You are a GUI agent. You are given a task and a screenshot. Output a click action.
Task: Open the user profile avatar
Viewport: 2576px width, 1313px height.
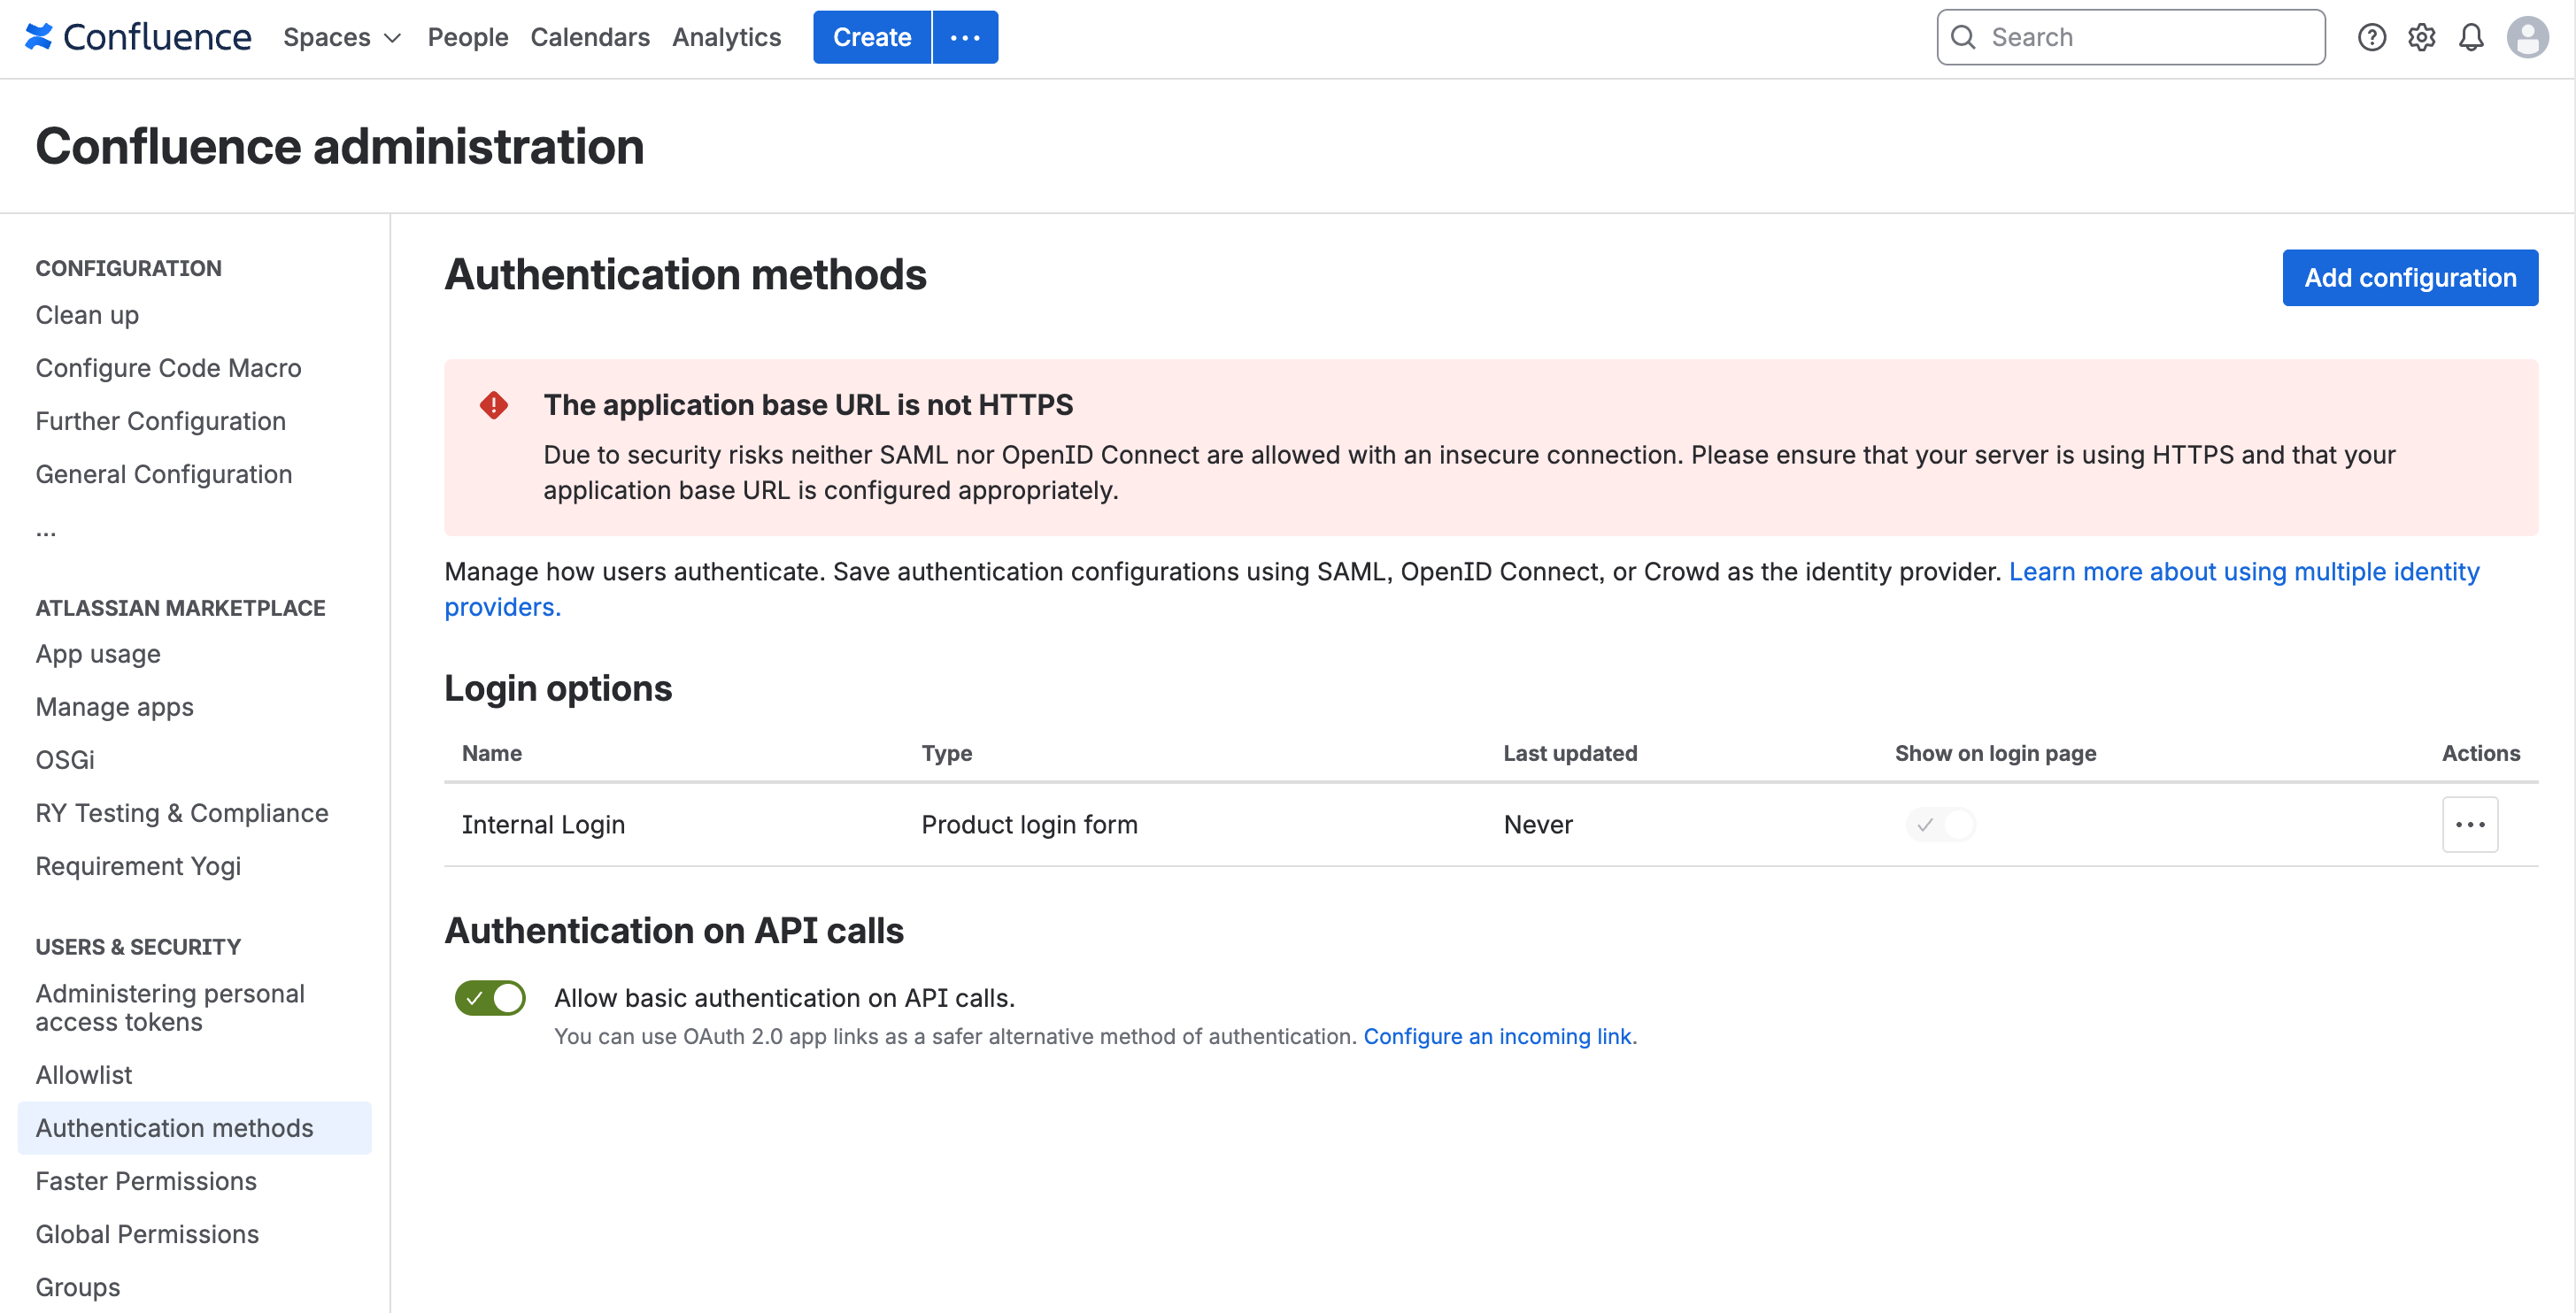click(2527, 37)
